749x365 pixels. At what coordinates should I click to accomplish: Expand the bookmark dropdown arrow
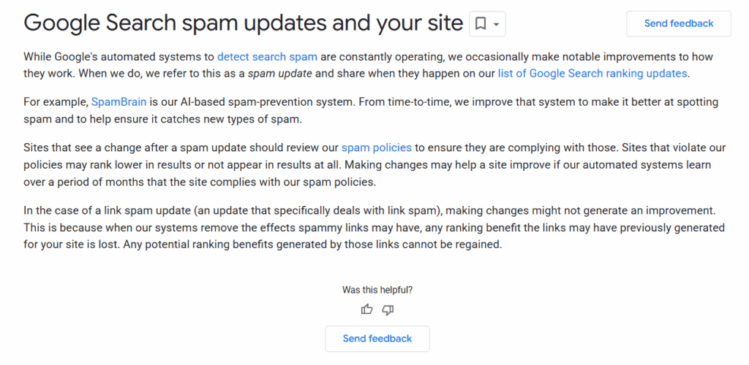point(497,24)
